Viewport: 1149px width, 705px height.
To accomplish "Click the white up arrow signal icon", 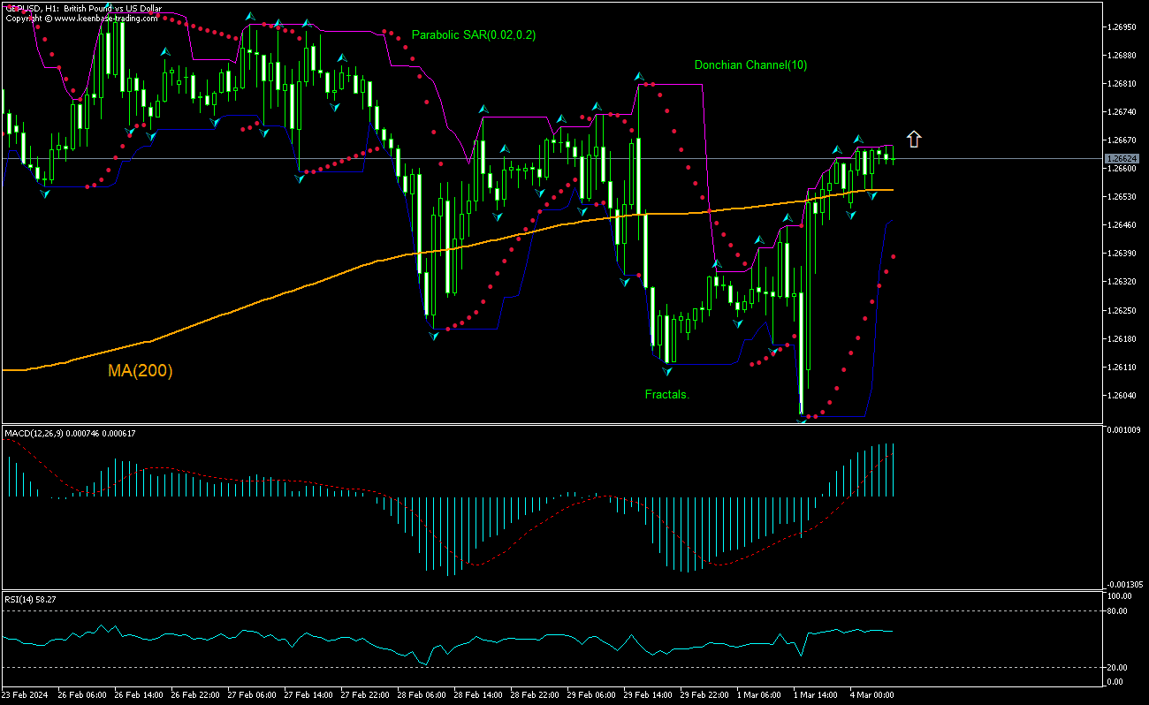I will coord(914,139).
